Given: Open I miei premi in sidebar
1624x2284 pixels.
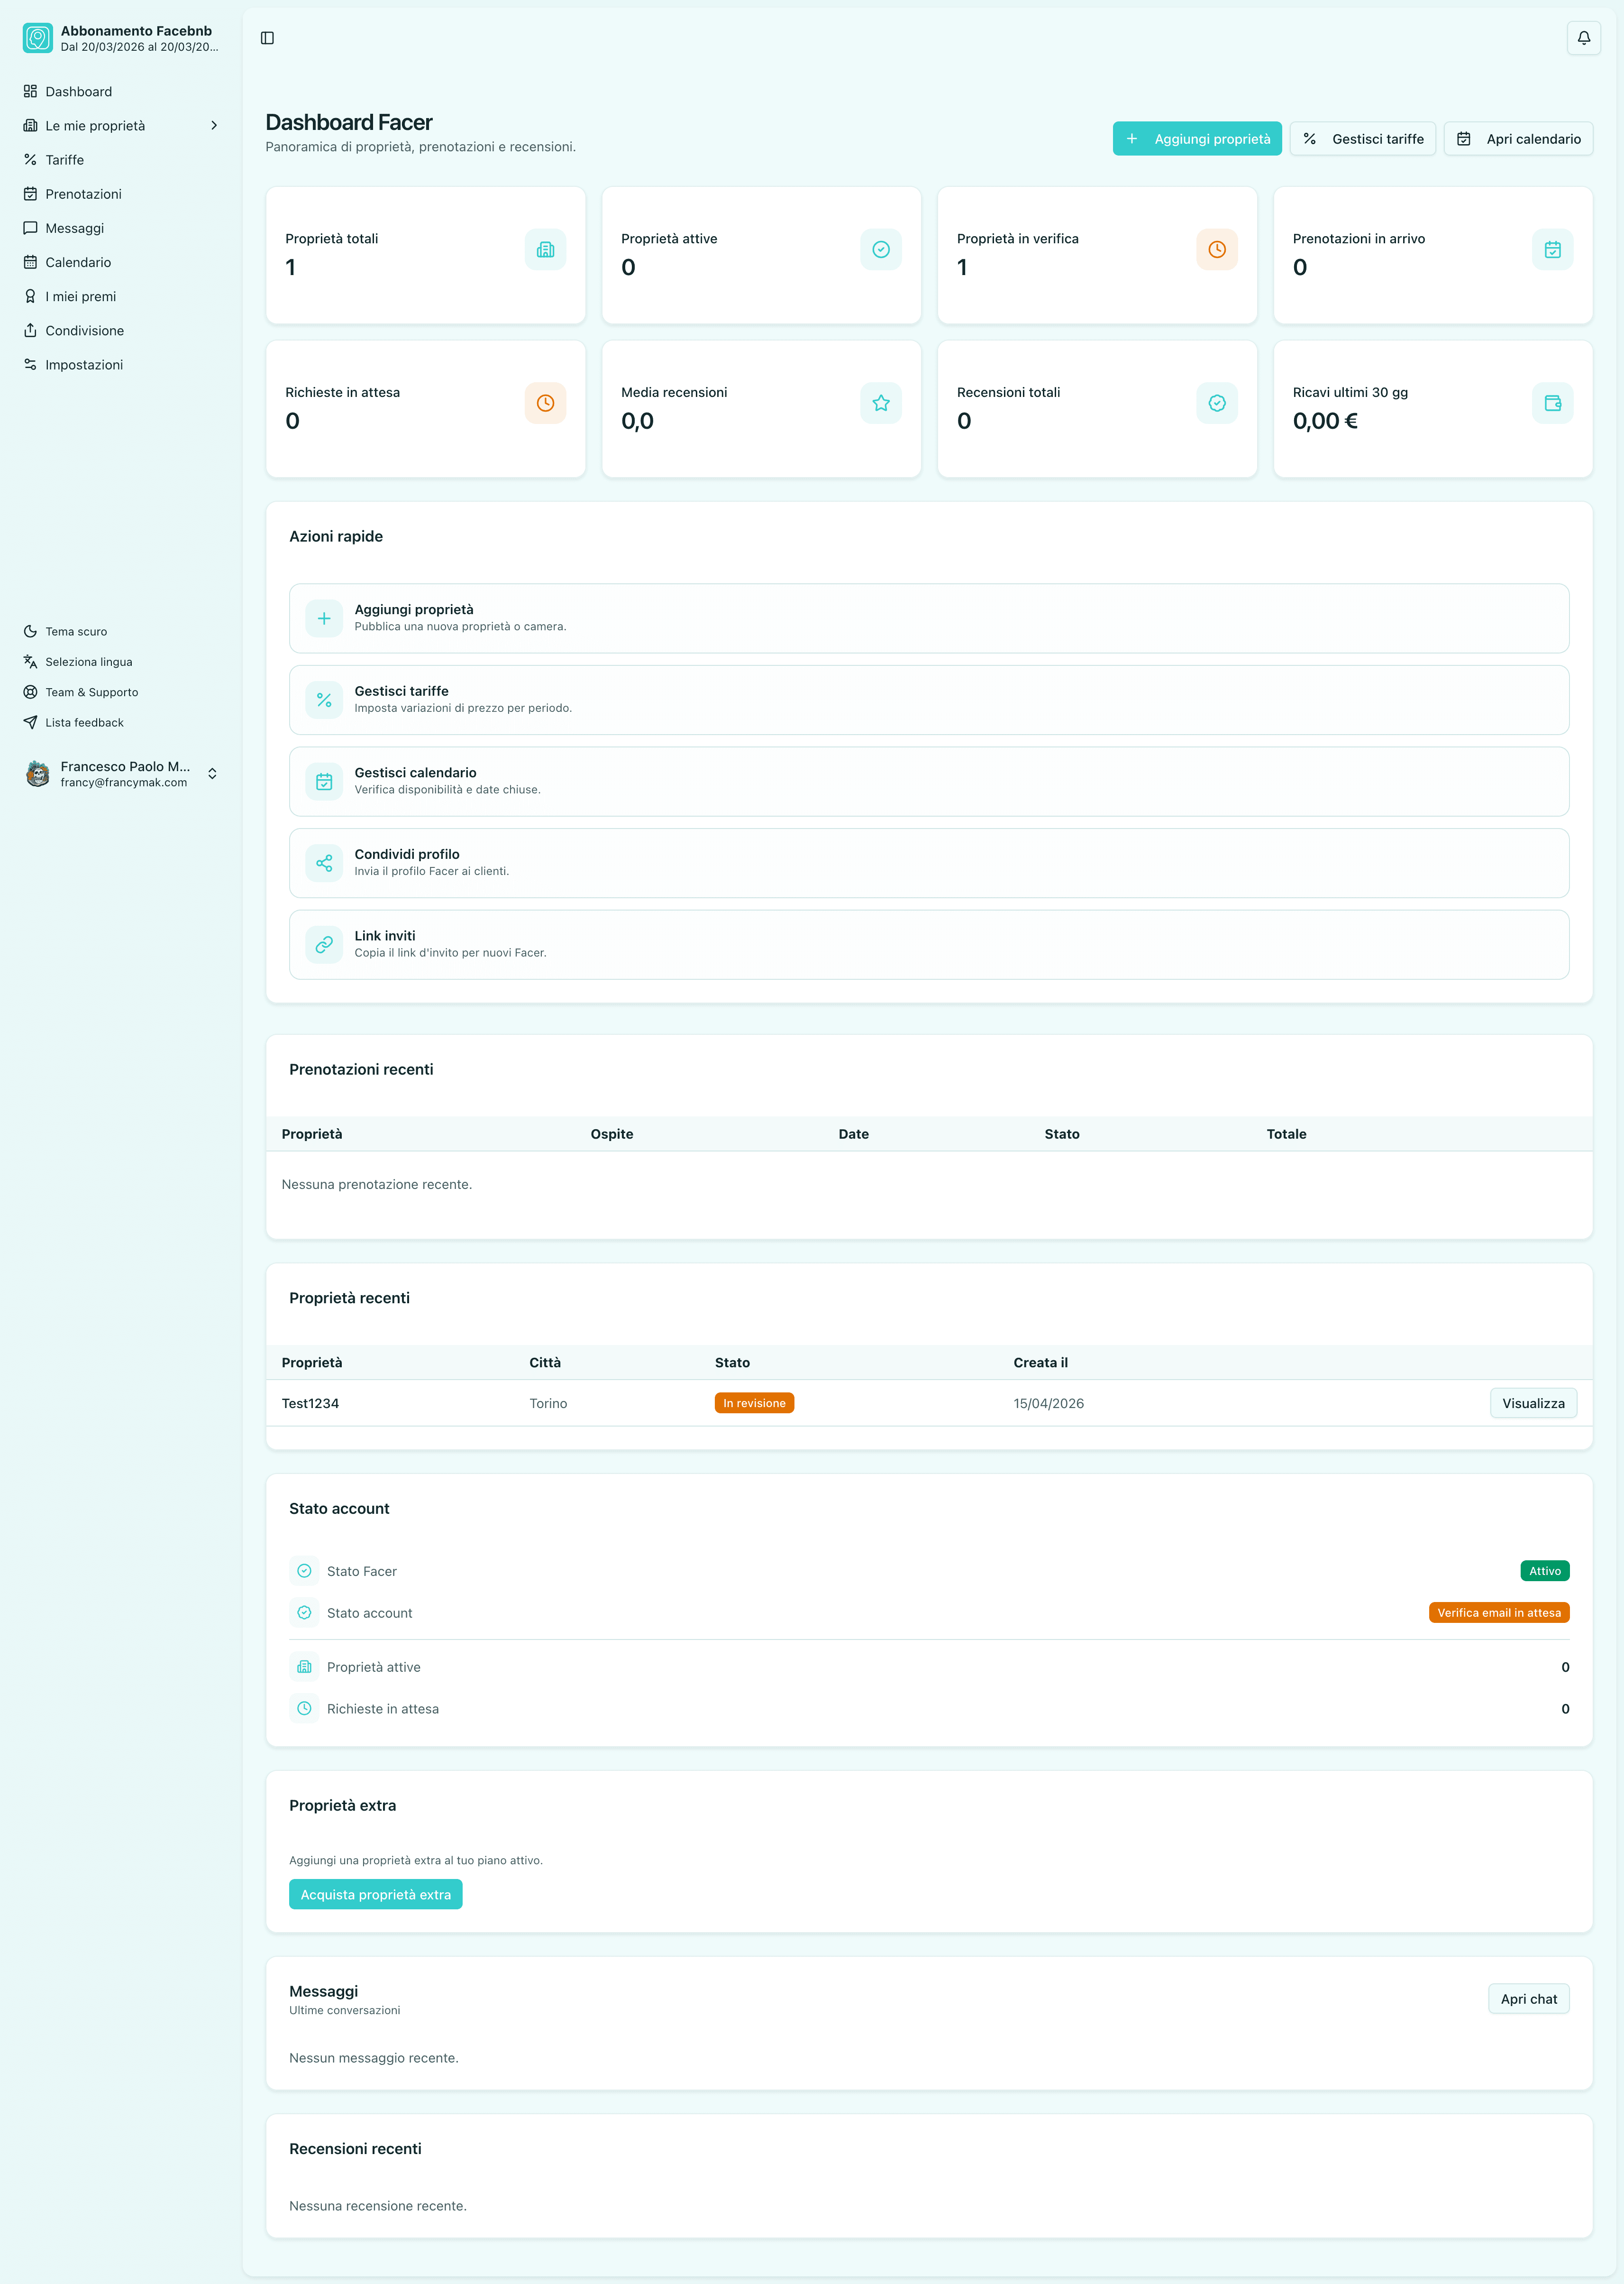Looking at the screenshot, I should coord(121,296).
